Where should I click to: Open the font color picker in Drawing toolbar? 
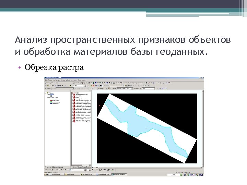(100, 170)
